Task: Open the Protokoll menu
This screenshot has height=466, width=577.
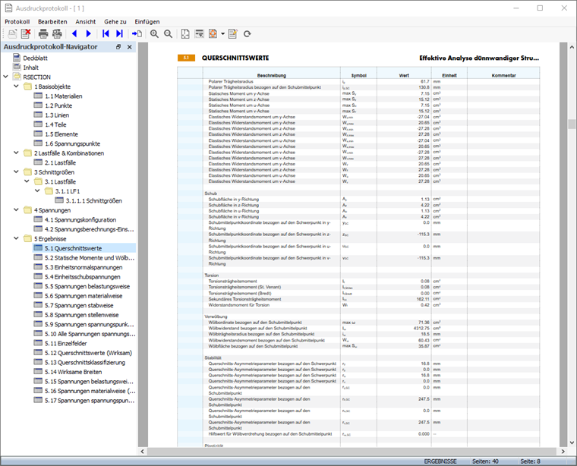Action: (17, 22)
